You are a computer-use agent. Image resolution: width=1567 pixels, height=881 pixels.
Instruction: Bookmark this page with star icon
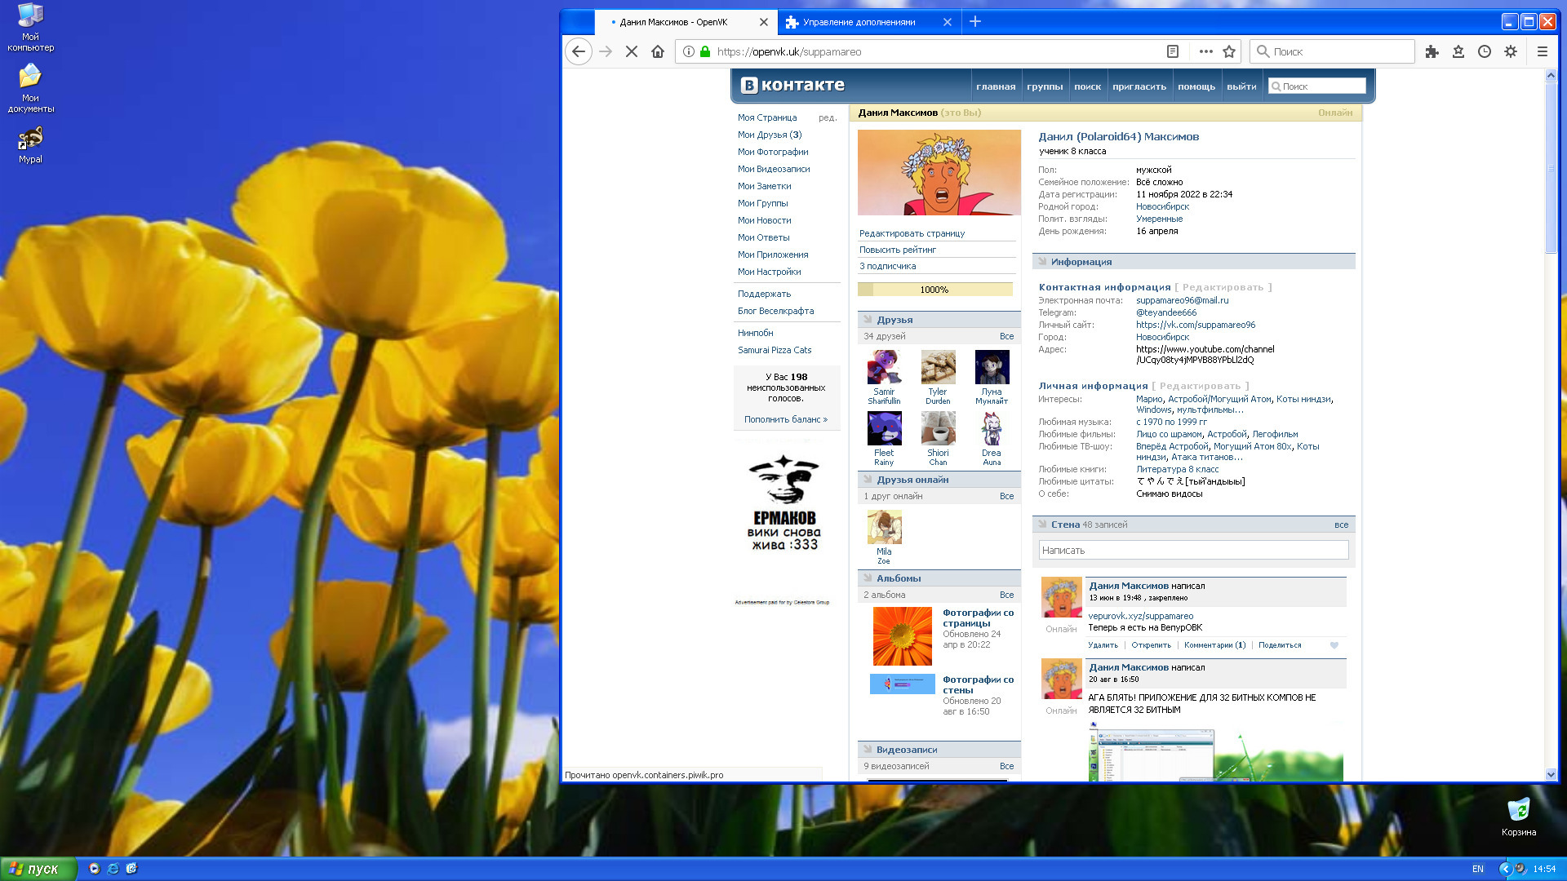1229,51
